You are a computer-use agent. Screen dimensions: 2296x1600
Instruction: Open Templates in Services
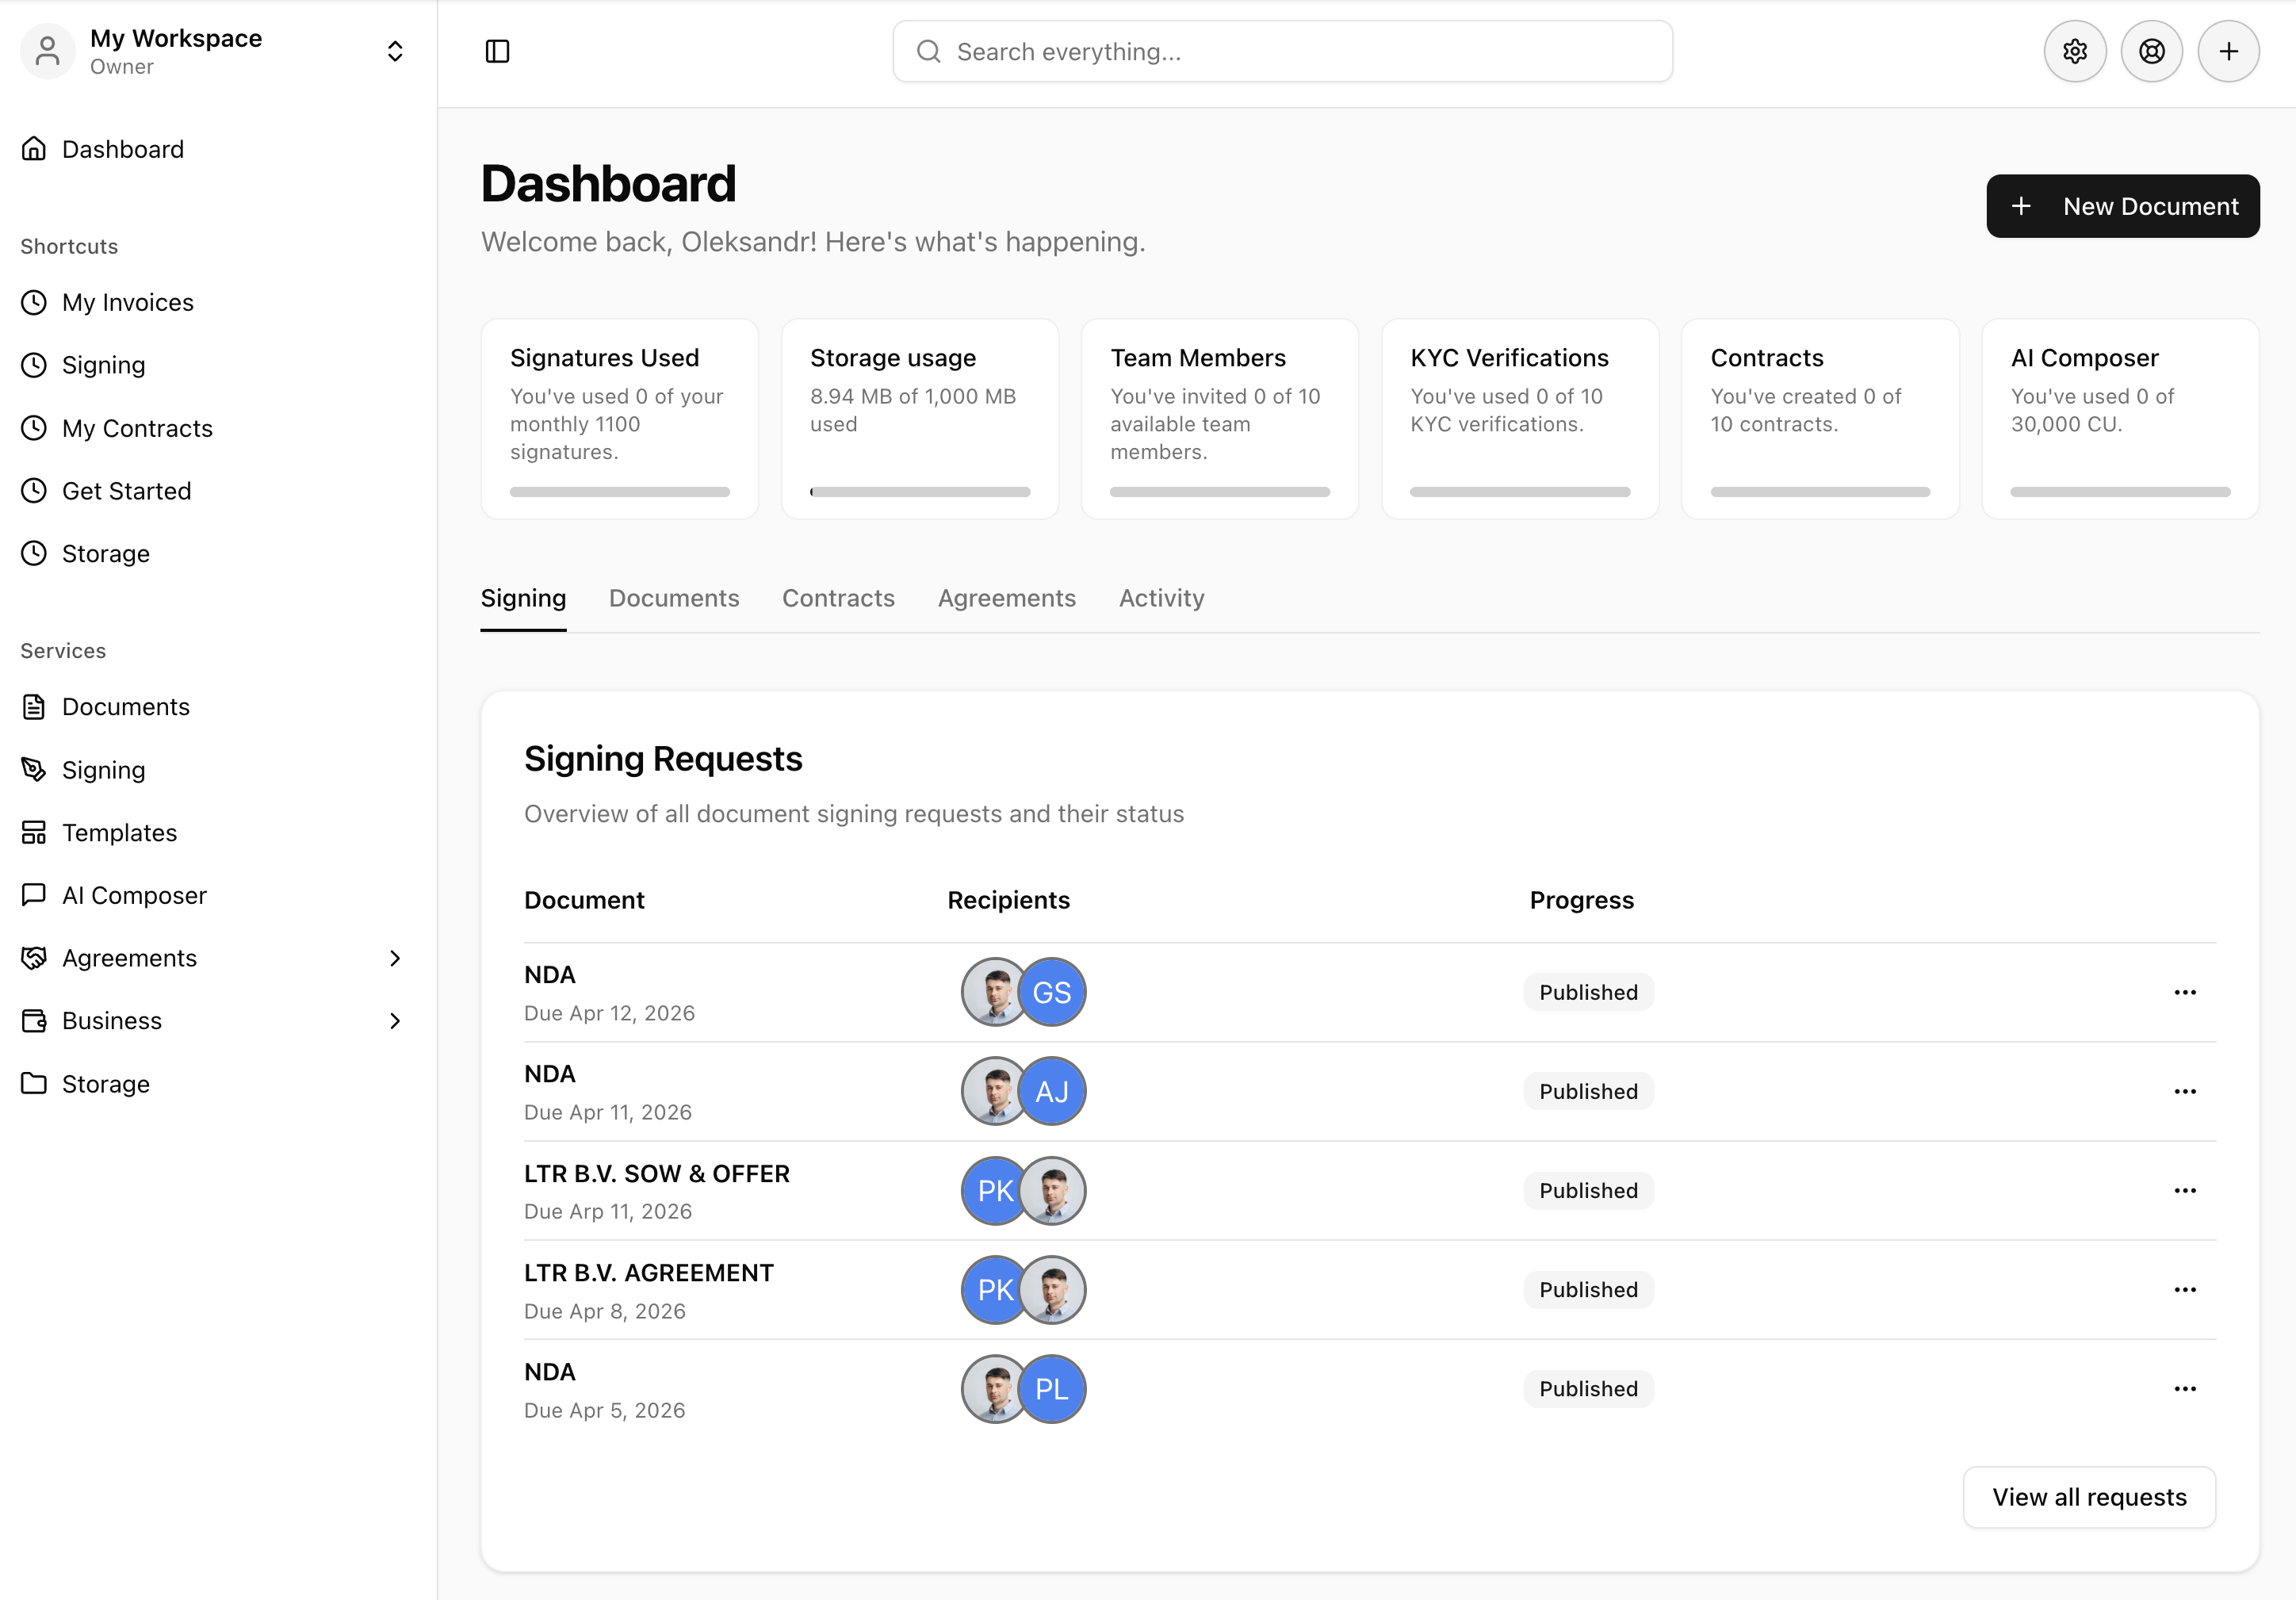(119, 832)
